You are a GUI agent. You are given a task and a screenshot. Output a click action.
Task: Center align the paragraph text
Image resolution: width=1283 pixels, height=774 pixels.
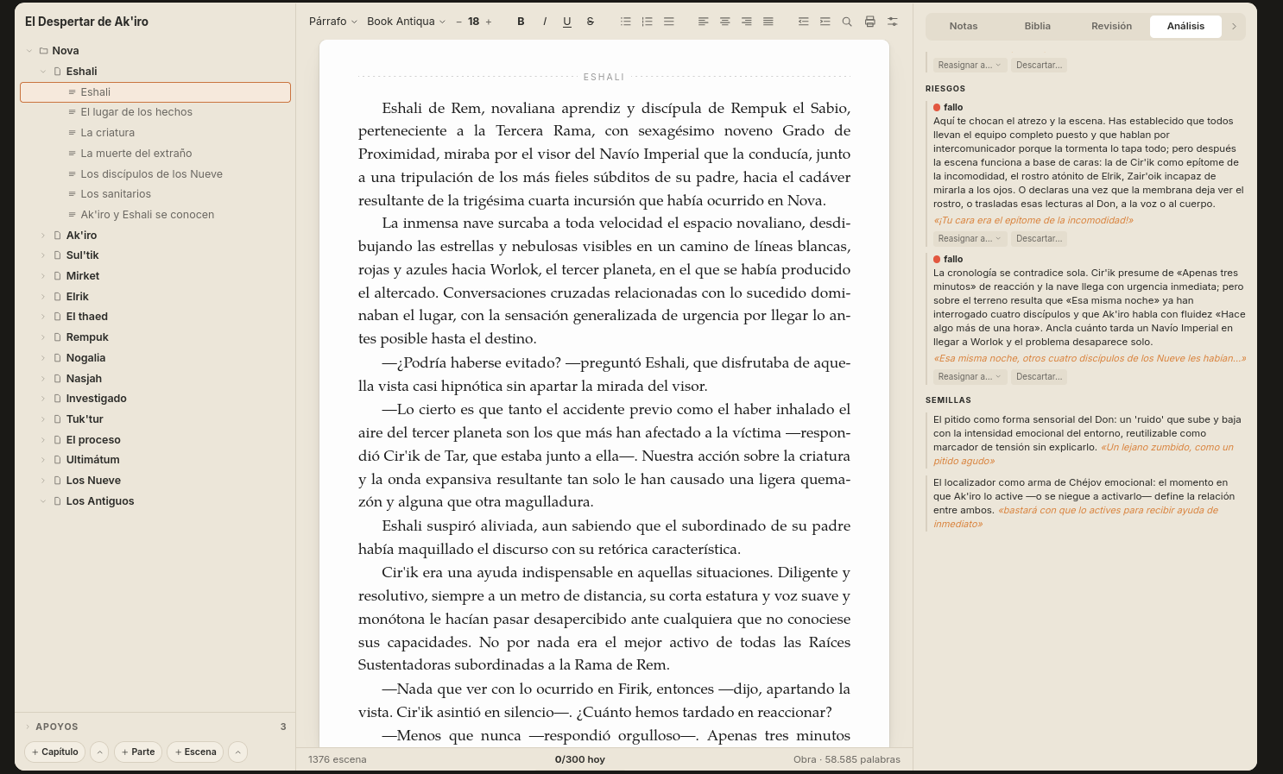pos(725,22)
